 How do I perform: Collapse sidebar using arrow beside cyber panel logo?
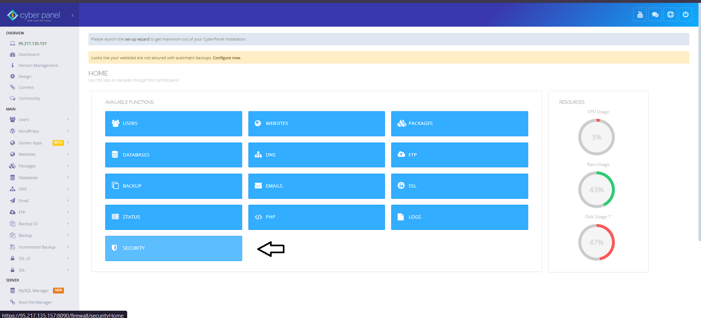coord(73,15)
